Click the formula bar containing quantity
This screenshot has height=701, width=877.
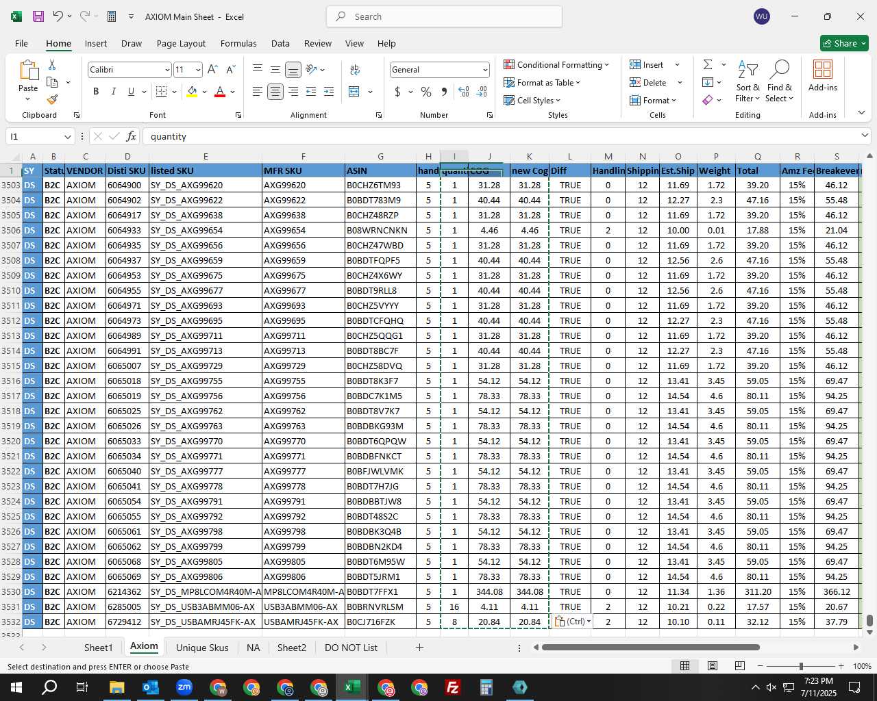[x=507, y=136]
